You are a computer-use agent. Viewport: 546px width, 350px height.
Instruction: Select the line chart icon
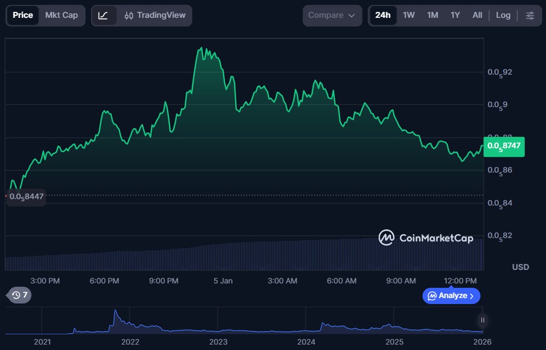[x=103, y=16]
